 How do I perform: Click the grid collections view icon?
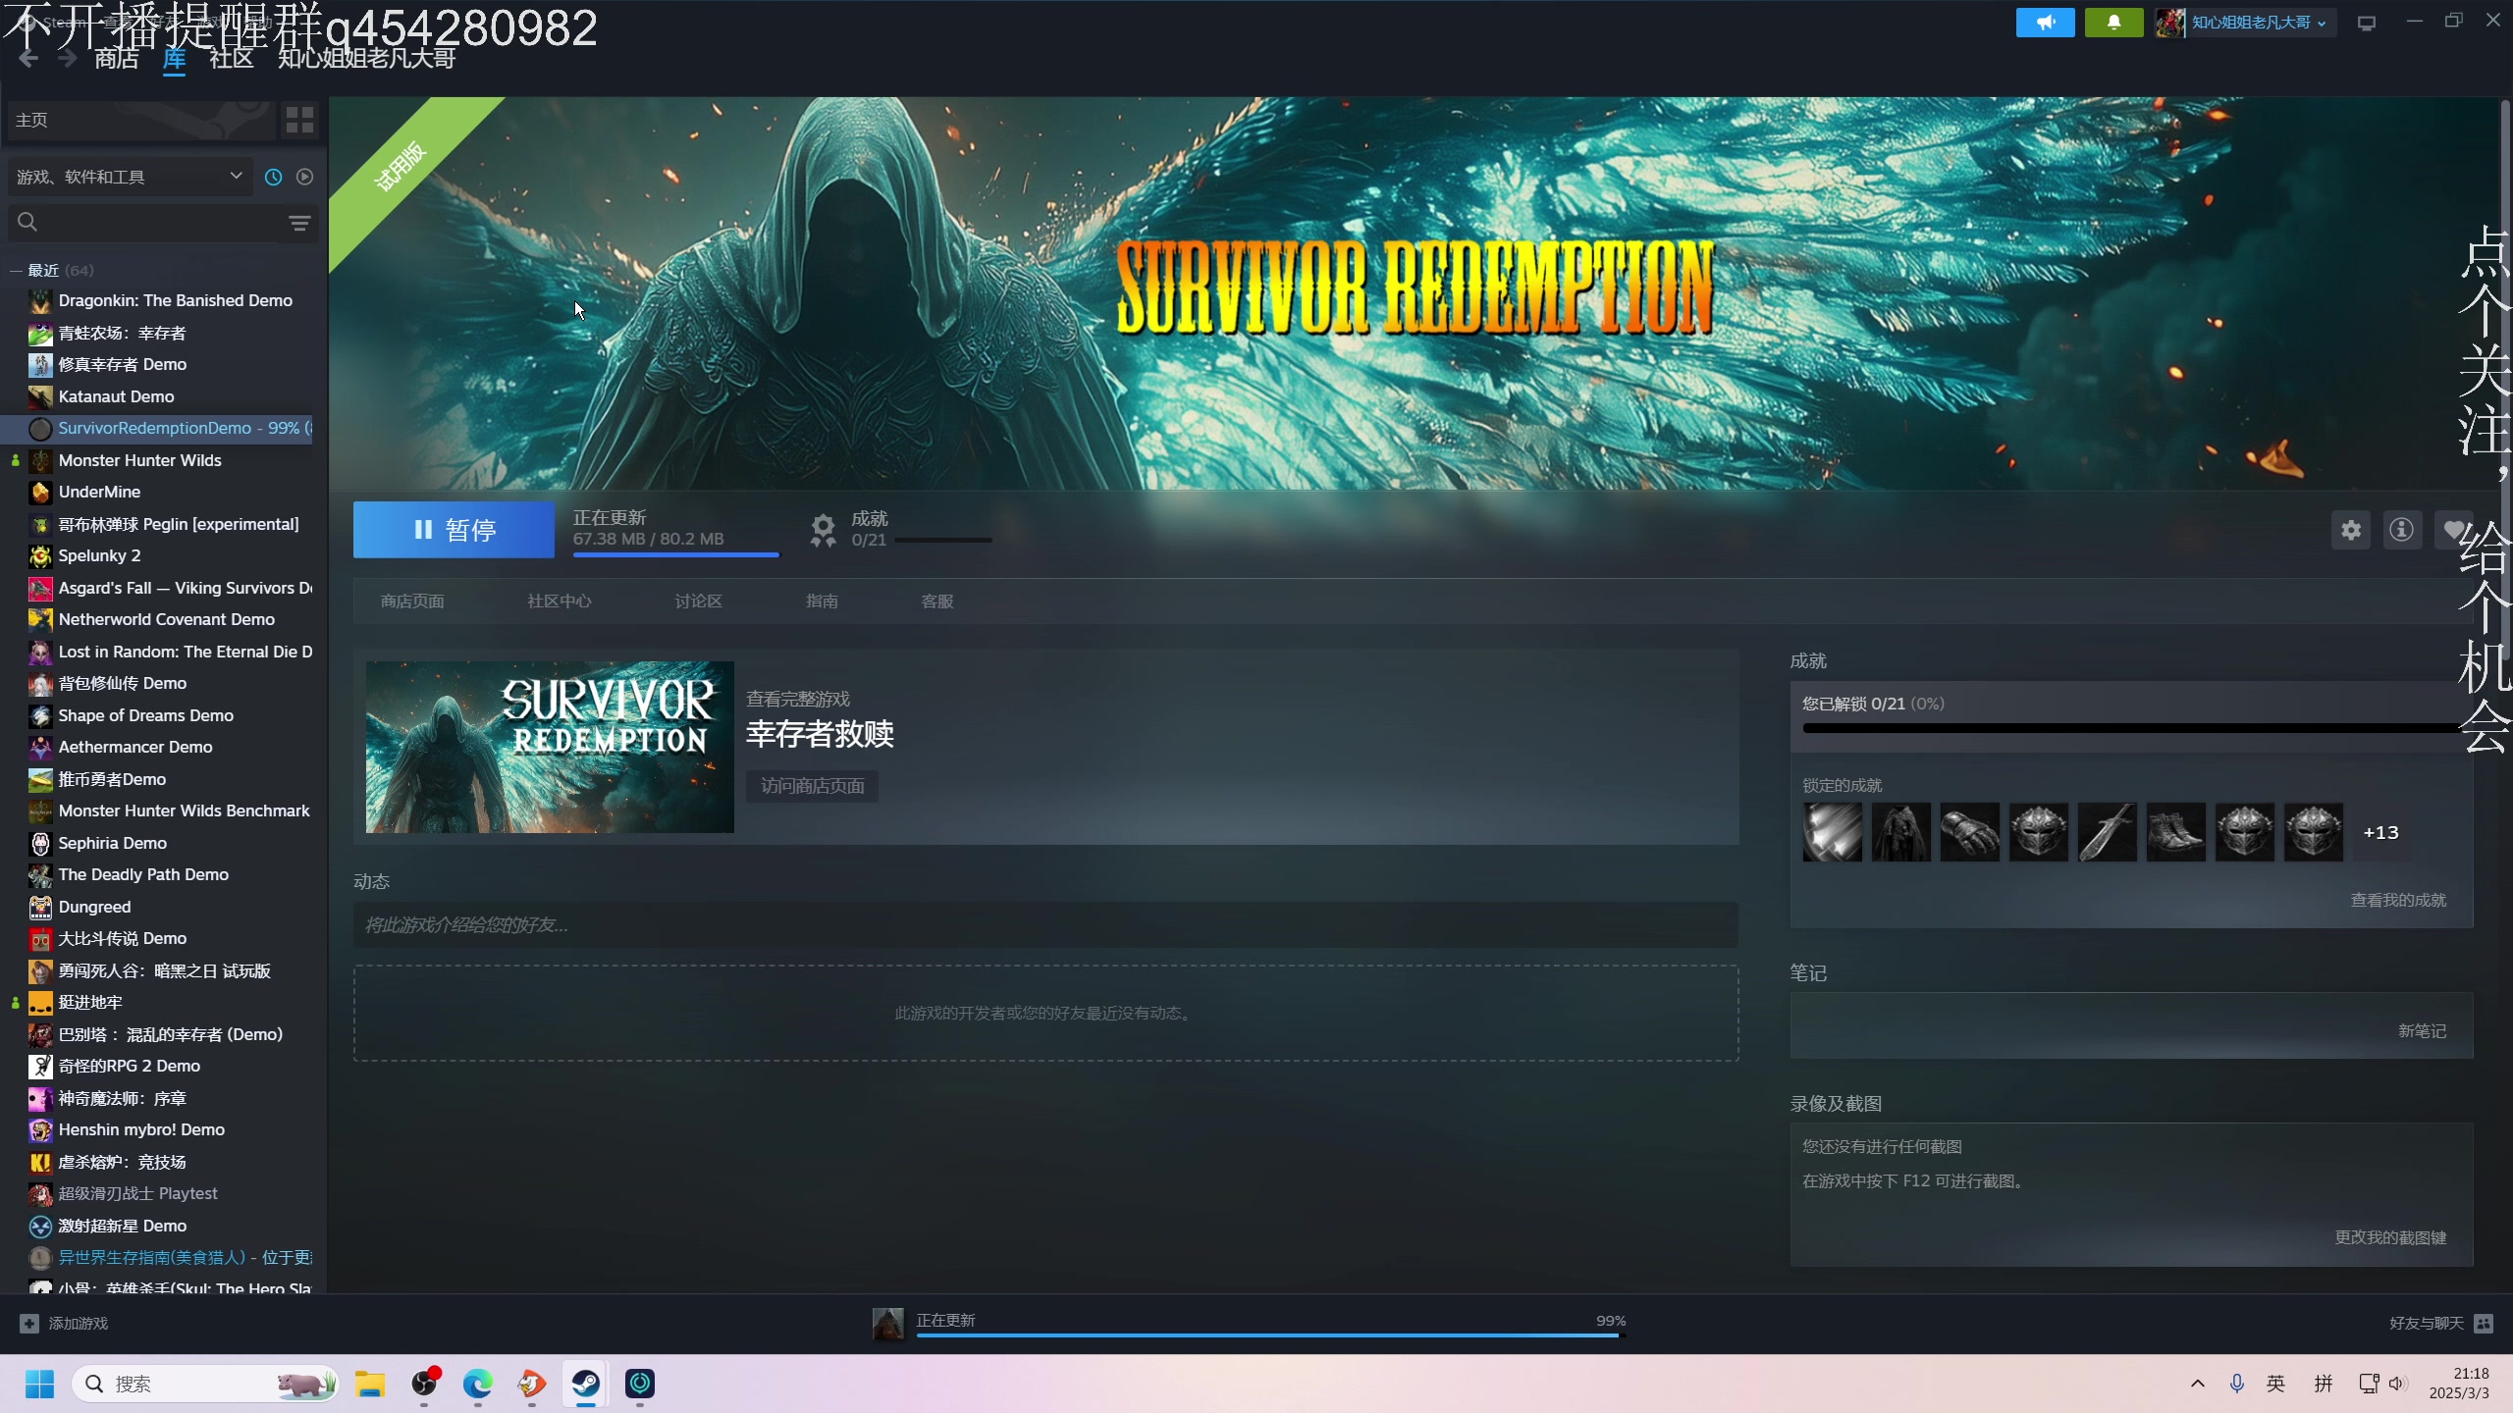point(299,120)
